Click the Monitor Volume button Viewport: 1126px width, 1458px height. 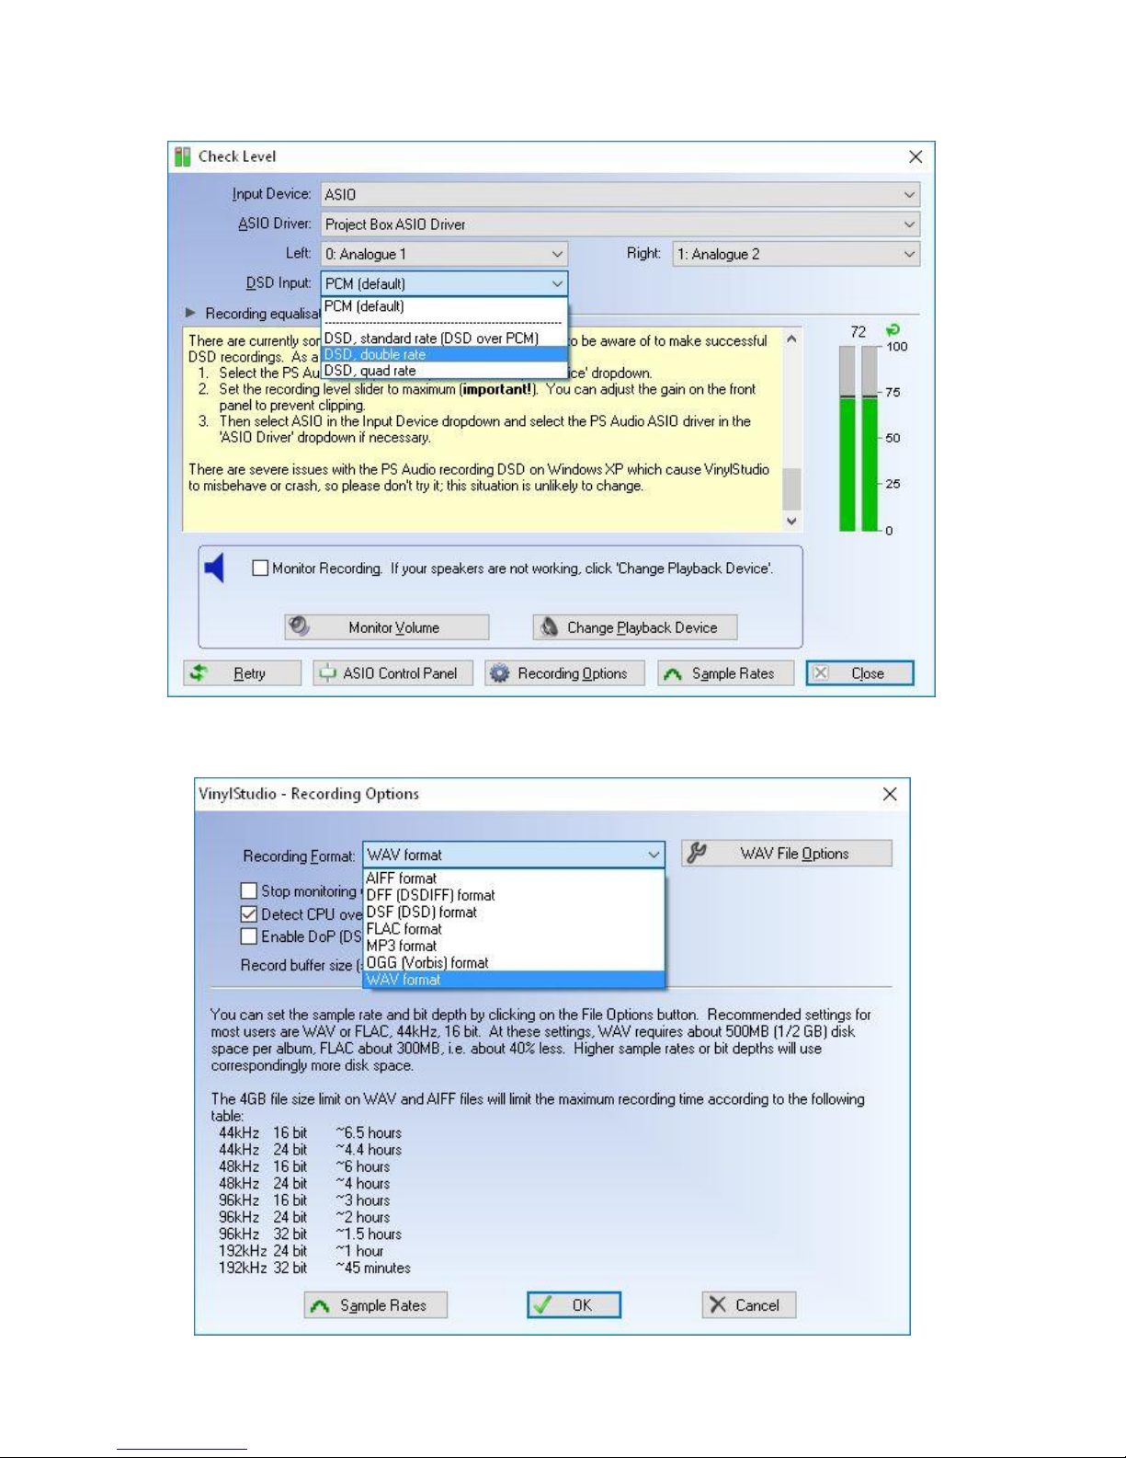point(387,627)
